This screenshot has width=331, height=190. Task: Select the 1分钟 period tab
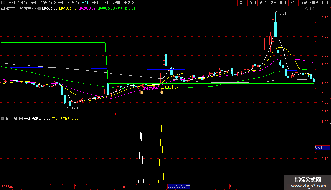point(22,3)
